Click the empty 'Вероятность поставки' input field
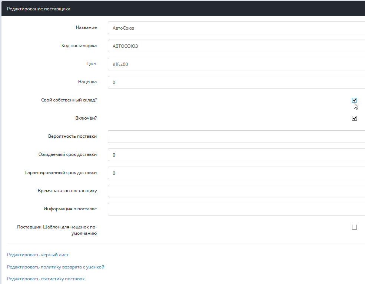365x284 pixels. (x=236, y=137)
